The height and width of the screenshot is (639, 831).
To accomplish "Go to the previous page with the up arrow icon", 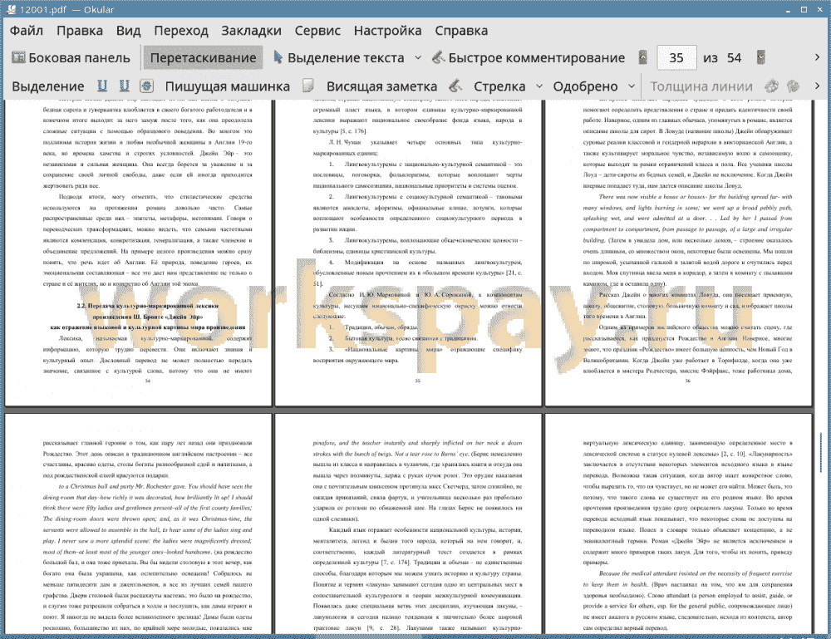I will point(643,57).
